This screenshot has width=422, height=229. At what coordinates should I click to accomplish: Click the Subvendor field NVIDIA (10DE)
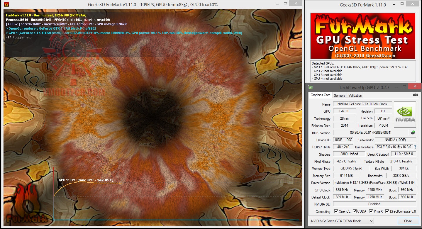coord(396,140)
